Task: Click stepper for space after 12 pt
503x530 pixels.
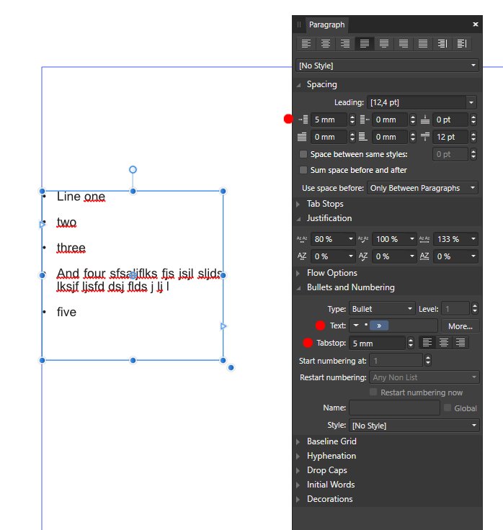Action: pos(473,137)
